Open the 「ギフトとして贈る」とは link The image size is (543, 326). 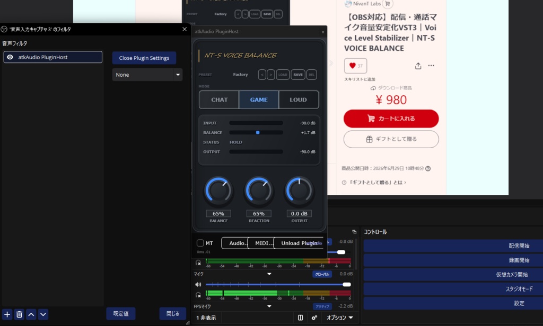(x=377, y=182)
